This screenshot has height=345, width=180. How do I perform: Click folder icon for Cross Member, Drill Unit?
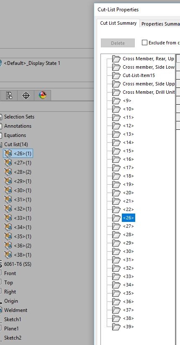click(116, 92)
